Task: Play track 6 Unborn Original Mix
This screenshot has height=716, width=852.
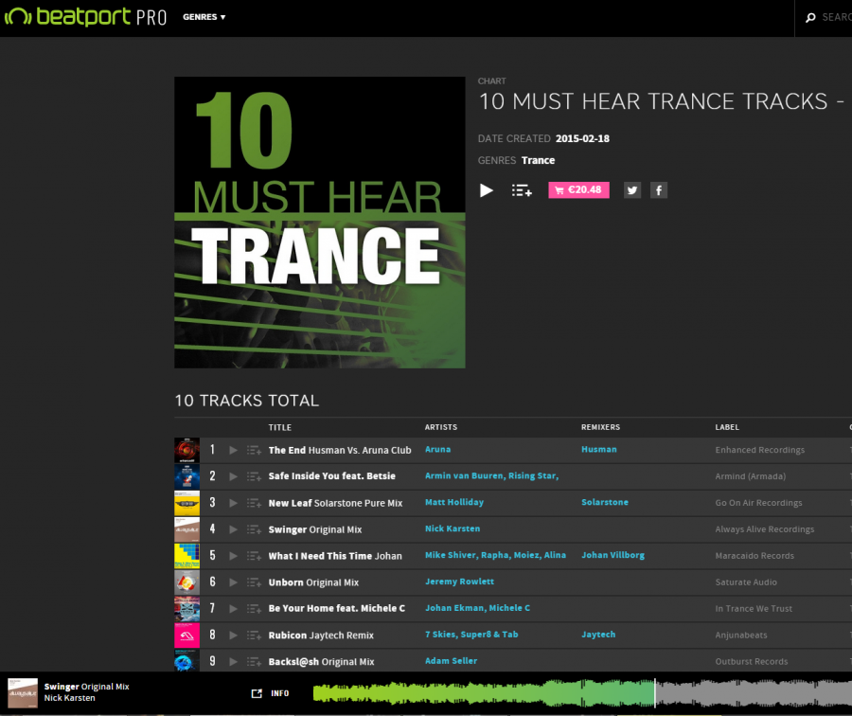Action: coord(233,582)
